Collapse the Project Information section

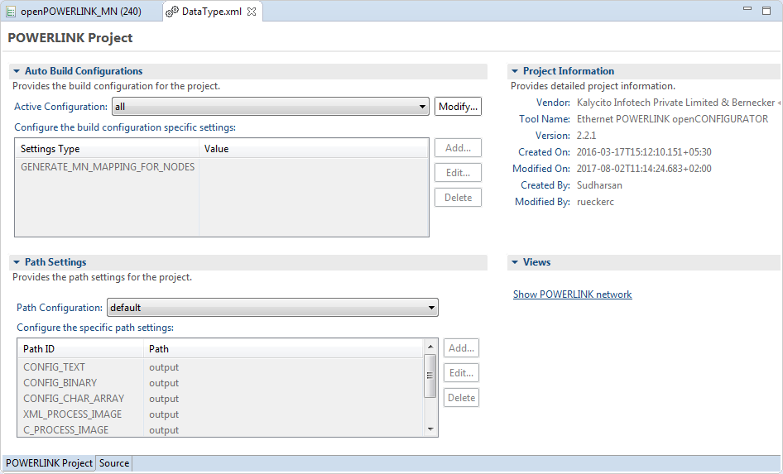[515, 71]
